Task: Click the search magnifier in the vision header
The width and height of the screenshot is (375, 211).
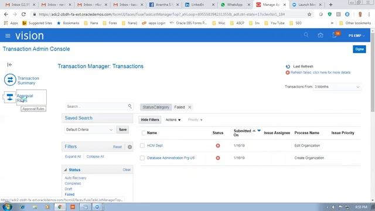Action: [306, 35]
